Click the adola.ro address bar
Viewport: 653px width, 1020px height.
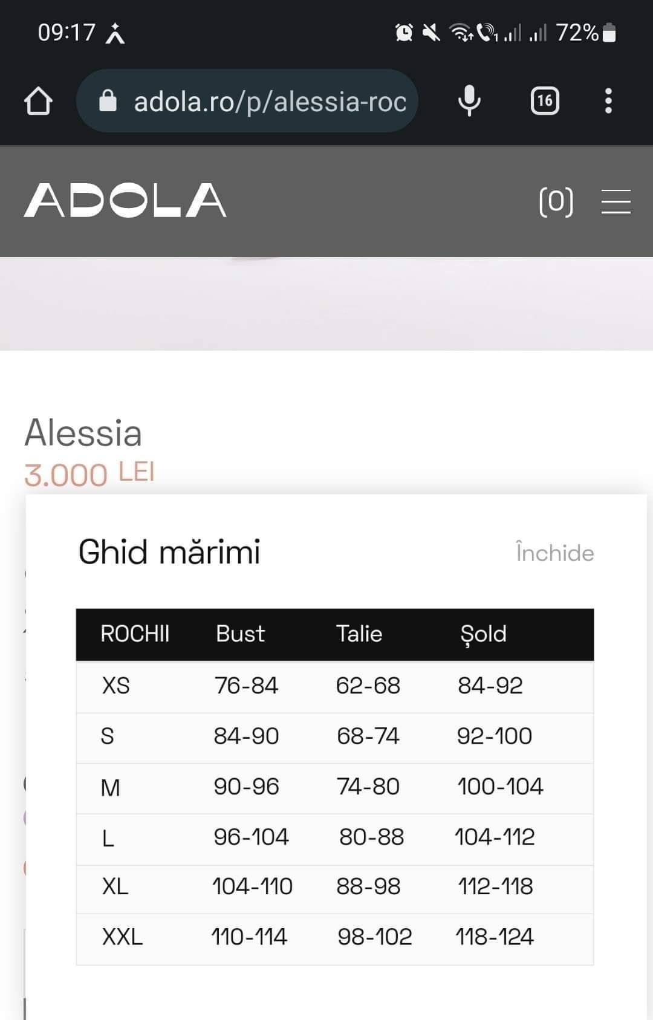click(247, 100)
